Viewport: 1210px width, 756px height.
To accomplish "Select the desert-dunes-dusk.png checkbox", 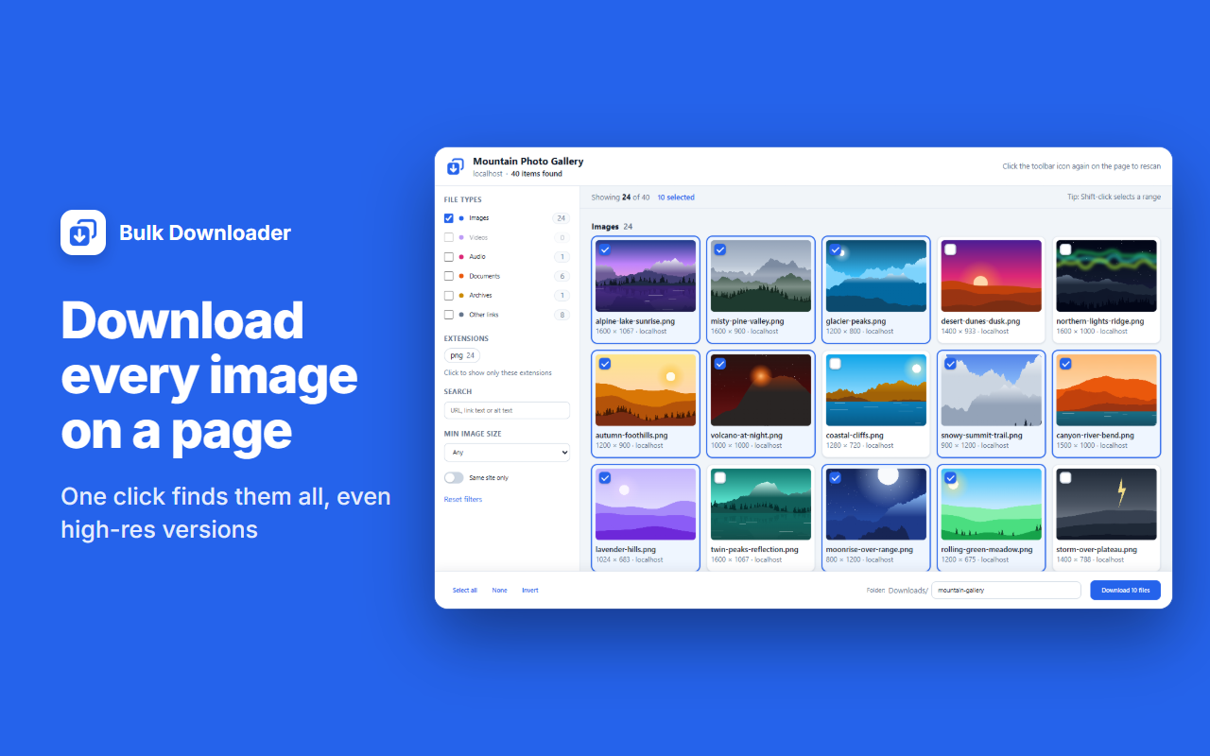I will (951, 249).
